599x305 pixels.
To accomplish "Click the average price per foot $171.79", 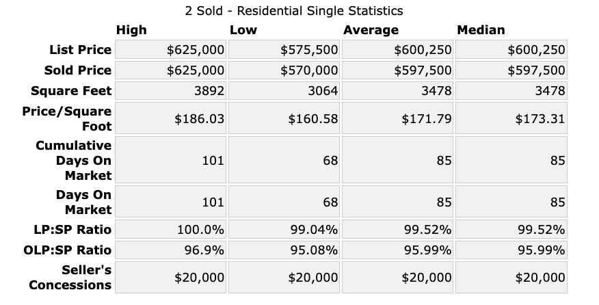I will (x=426, y=118).
